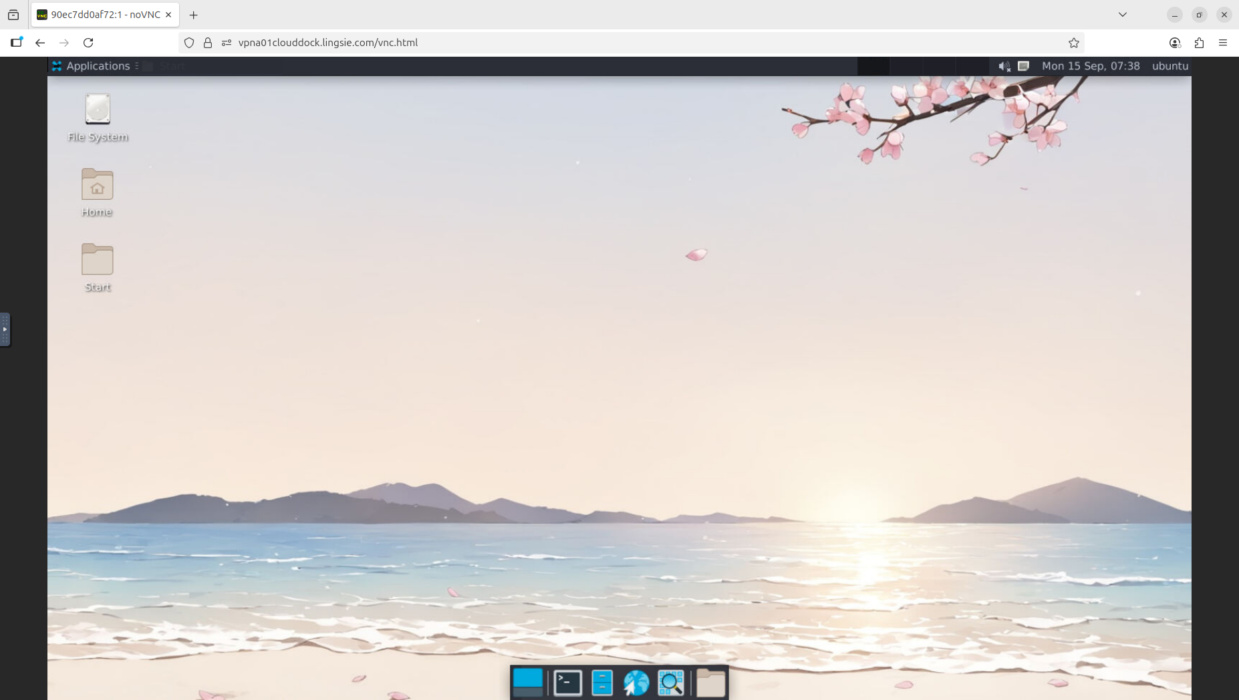Click the Show Desktop icon in dock
This screenshot has height=700, width=1239.
[528, 683]
